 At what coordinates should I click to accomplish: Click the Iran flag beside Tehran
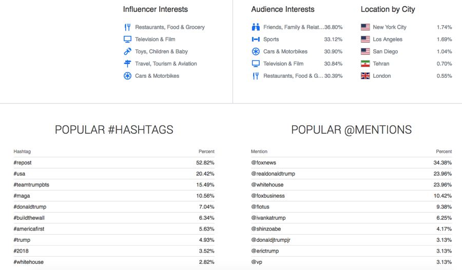tap(365, 64)
